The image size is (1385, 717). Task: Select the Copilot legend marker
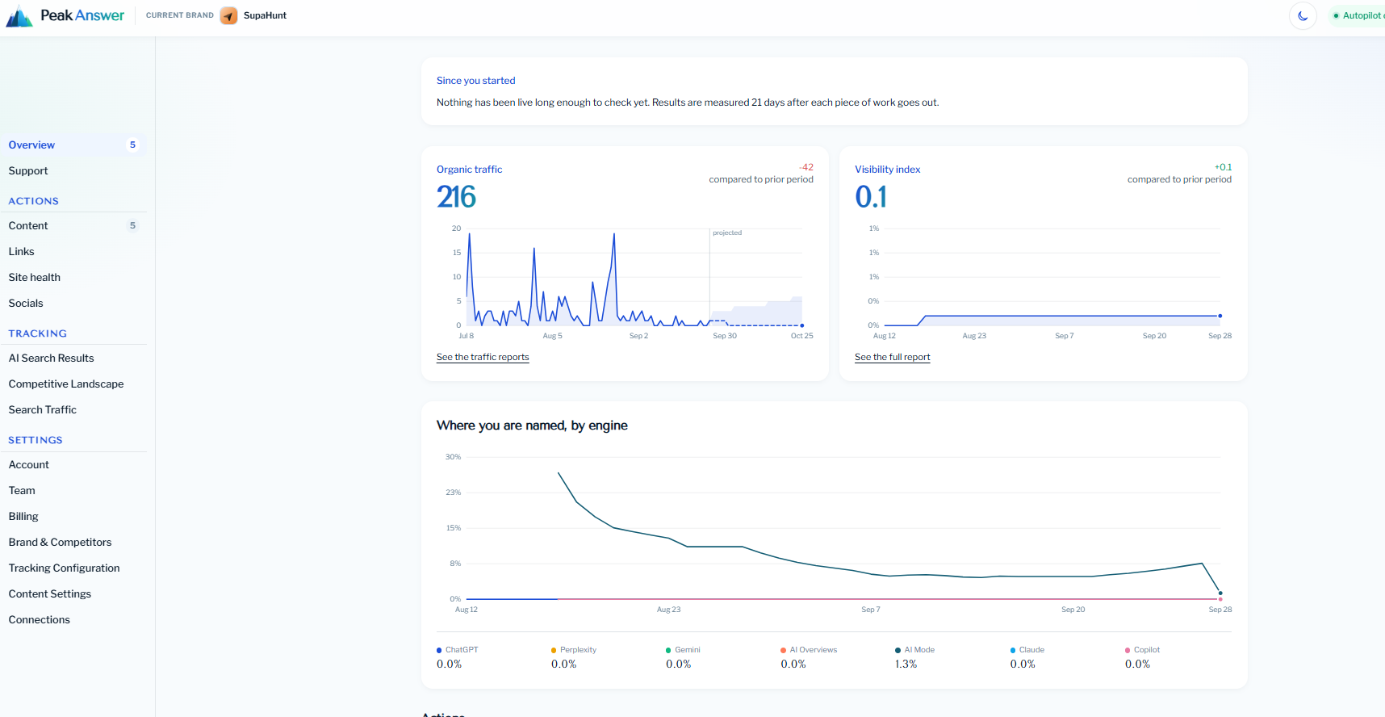1128,650
